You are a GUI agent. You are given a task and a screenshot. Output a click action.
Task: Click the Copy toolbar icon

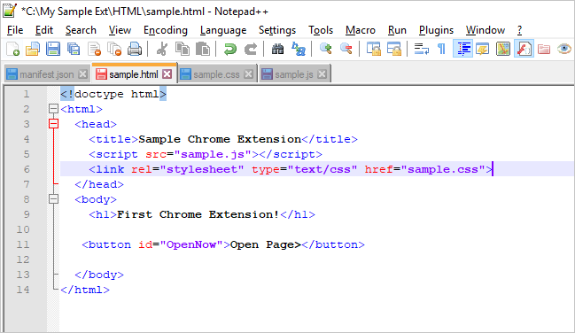click(x=183, y=49)
